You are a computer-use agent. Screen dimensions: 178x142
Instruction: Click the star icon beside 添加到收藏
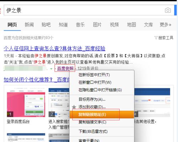point(74,107)
